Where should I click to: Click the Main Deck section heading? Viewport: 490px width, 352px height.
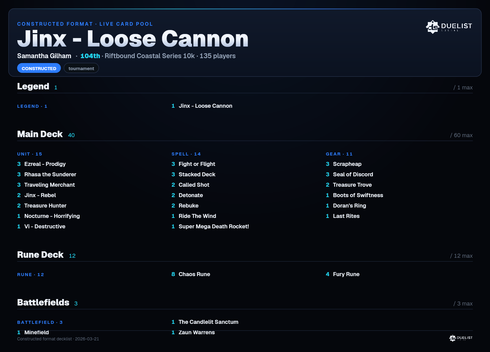[x=40, y=134]
